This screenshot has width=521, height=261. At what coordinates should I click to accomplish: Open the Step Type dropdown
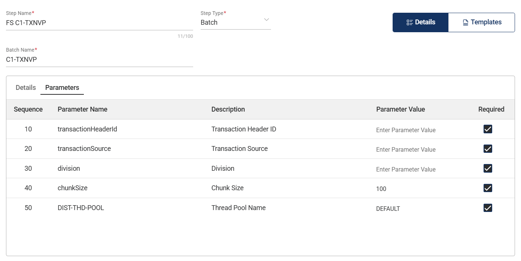point(235,22)
